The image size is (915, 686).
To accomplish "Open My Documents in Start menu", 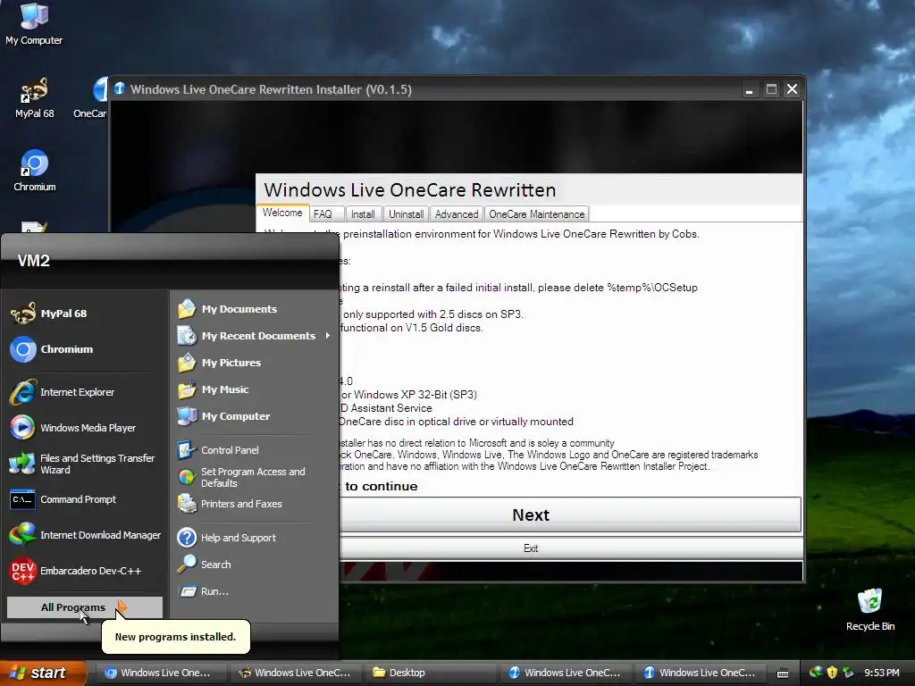I will 254,308.
